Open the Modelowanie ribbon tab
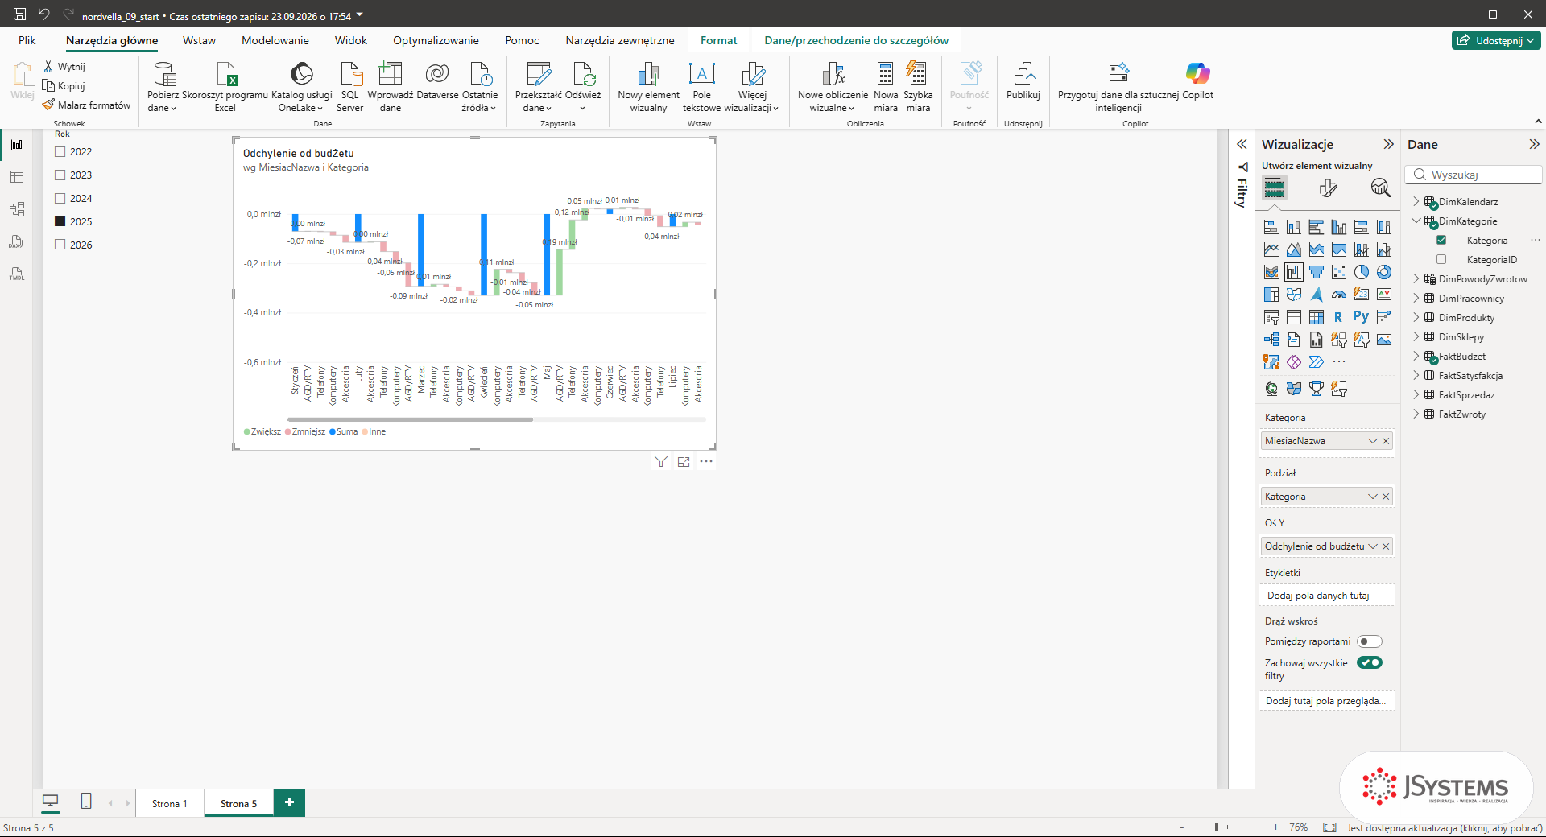The image size is (1546, 837). coord(275,40)
